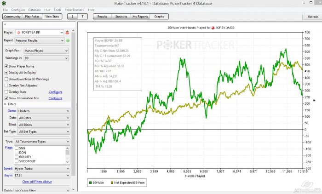Click the Speed filter label

(x=8, y=169)
